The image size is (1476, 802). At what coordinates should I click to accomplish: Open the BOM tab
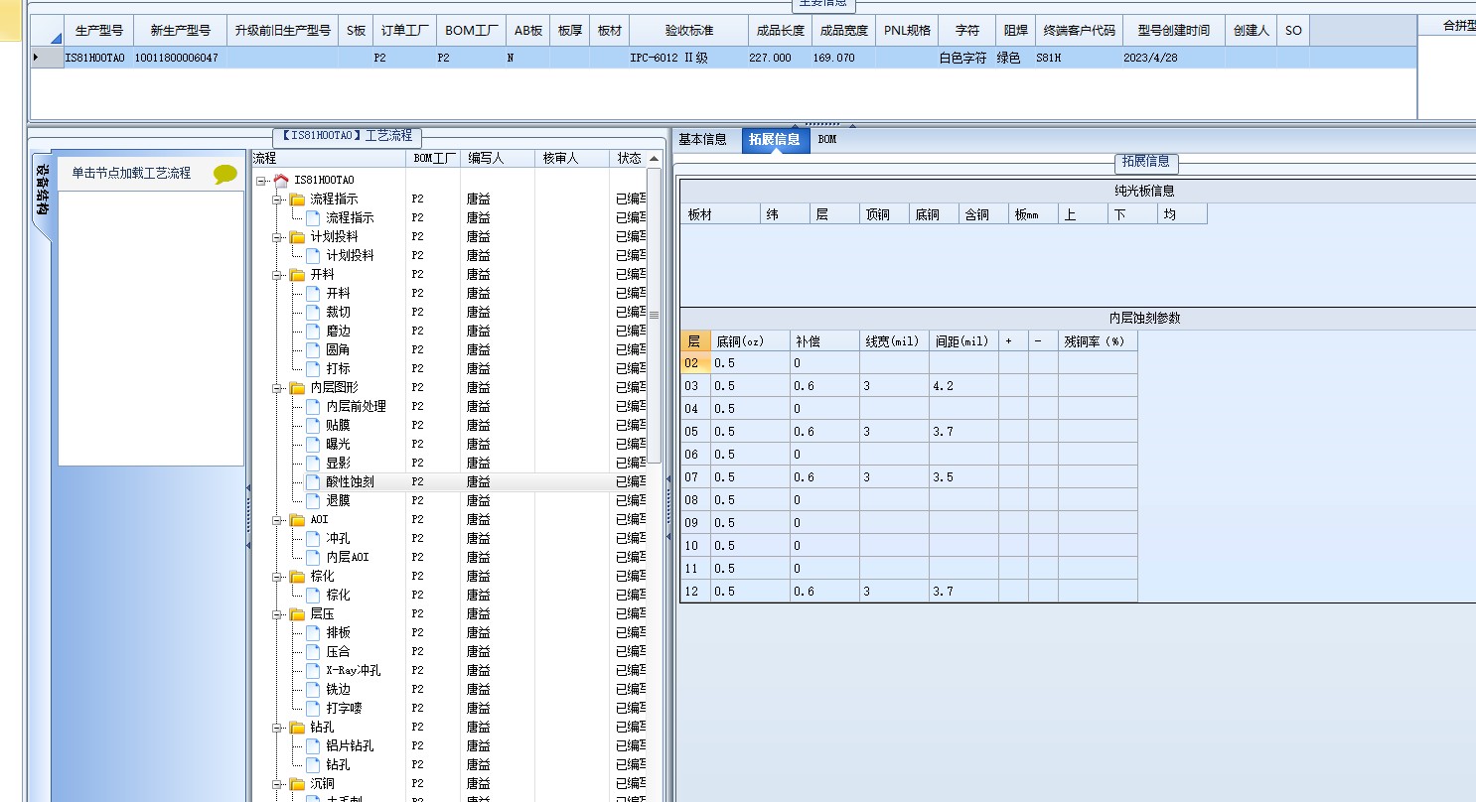827,140
